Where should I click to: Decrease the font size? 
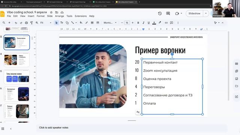click(122, 22)
